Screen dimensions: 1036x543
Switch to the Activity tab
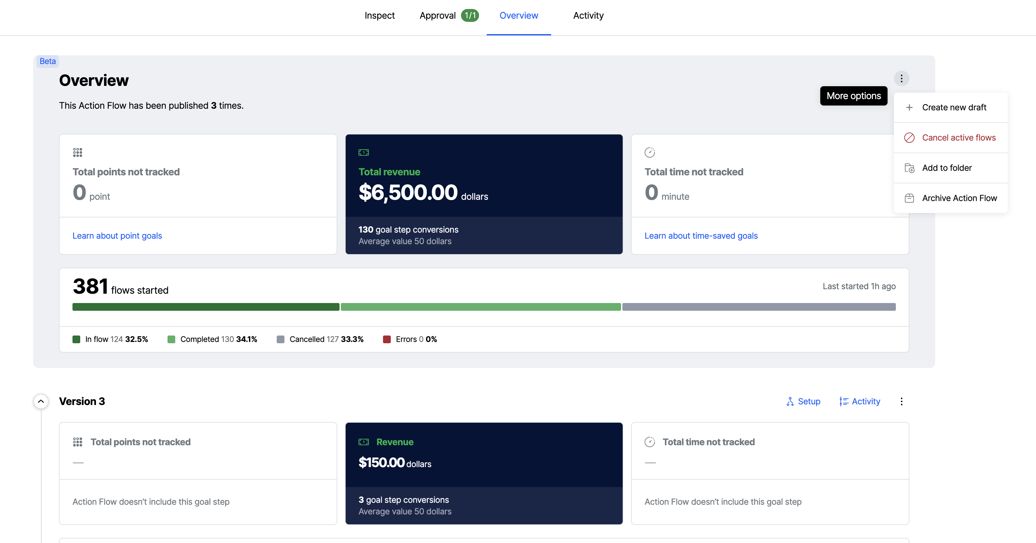click(588, 15)
